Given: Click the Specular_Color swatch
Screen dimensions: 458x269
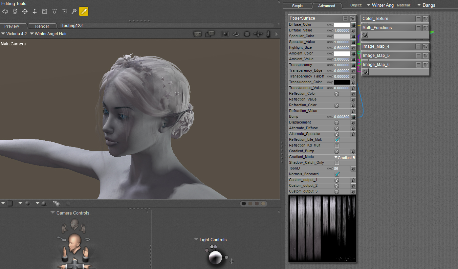Looking at the screenshot, I should pyautogui.click(x=342, y=36).
